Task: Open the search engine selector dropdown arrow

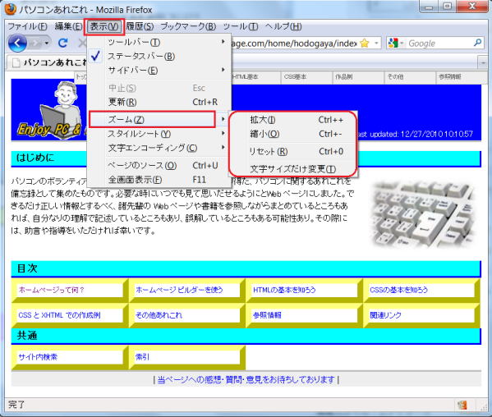Action: tap(402, 43)
